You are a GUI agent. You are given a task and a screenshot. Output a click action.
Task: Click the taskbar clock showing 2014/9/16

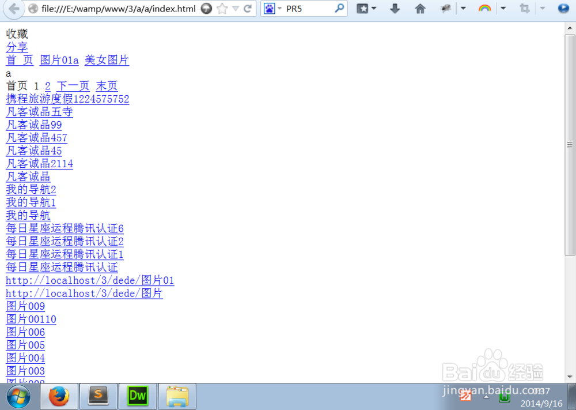(x=541, y=397)
